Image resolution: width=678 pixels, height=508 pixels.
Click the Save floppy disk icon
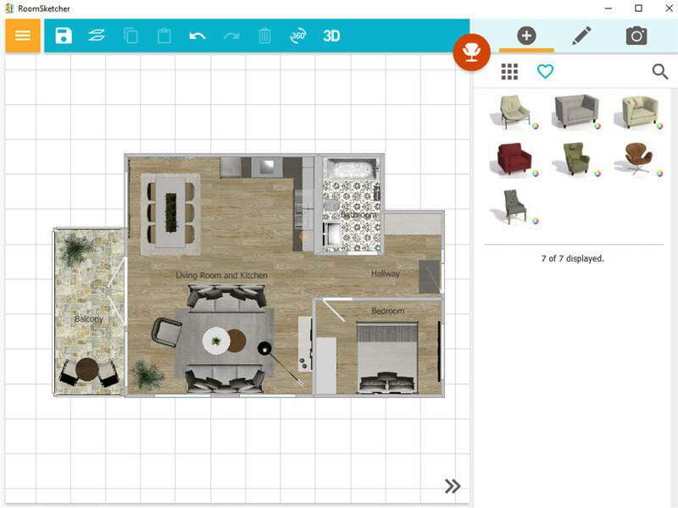[64, 36]
